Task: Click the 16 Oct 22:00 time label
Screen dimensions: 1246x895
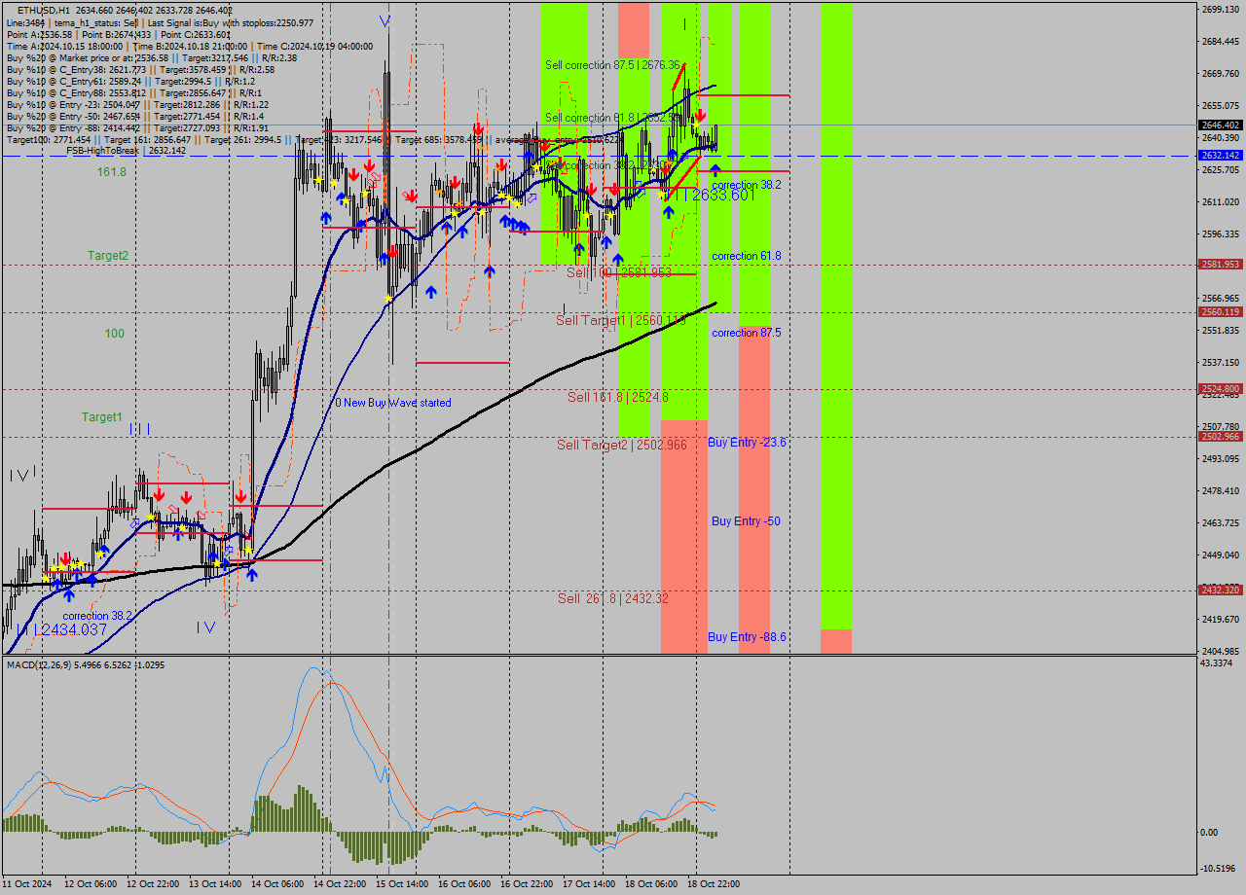Action: (527, 884)
